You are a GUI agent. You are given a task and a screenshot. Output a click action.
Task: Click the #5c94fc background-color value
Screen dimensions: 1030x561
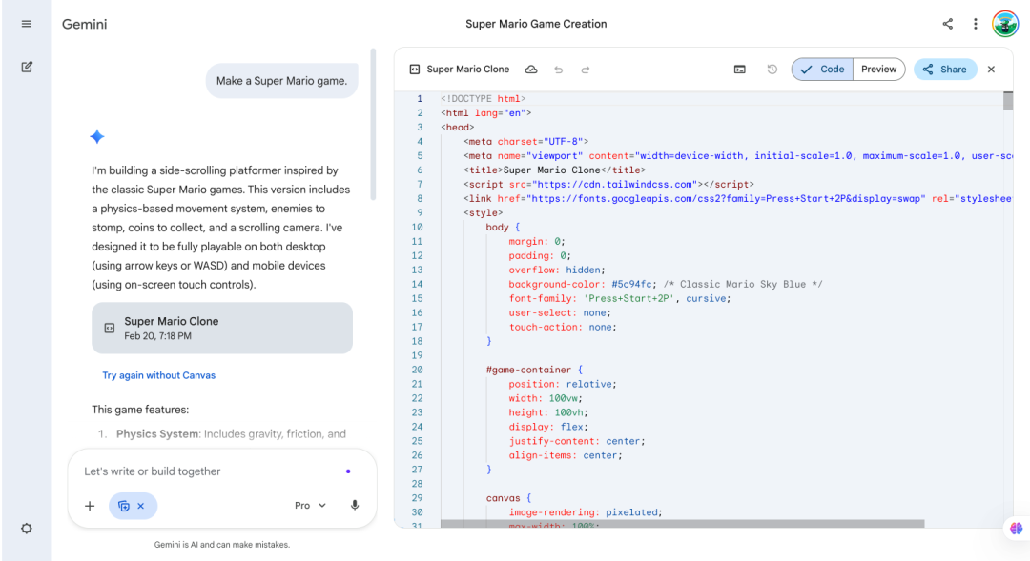(632, 284)
